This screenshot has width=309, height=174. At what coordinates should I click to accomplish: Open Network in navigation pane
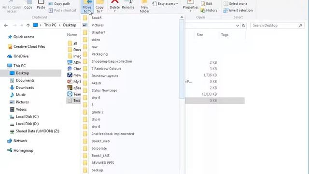point(17,141)
